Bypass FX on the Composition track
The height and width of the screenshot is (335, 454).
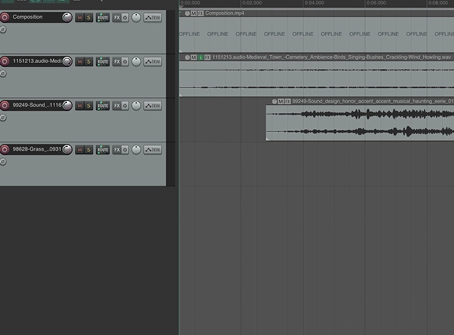pyautogui.click(x=125, y=18)
